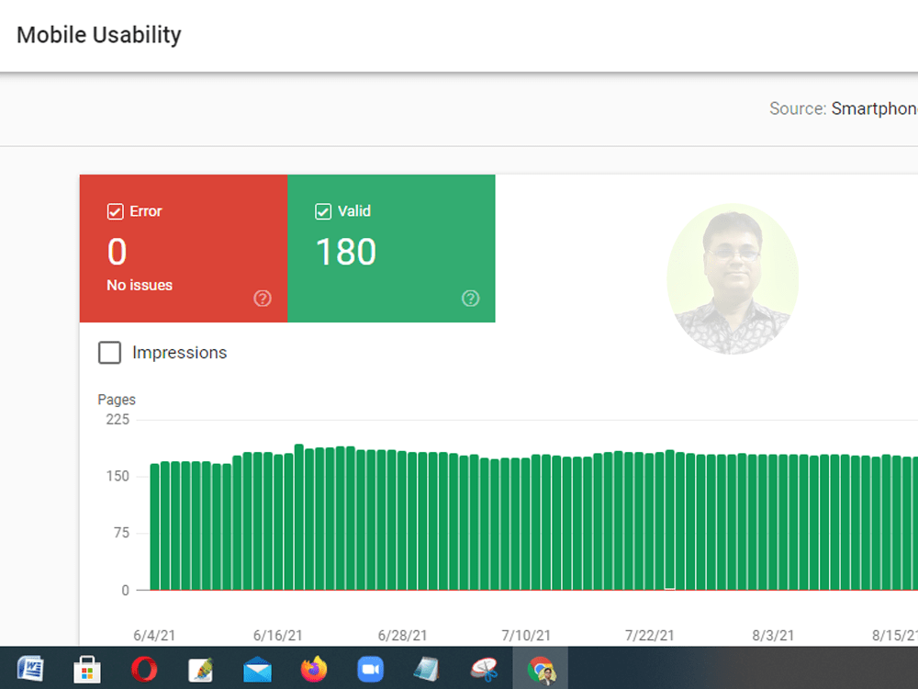The image size is (918, 689).
Task: Click the 7/10/21 date axis label
Action: tap(526, 635)
